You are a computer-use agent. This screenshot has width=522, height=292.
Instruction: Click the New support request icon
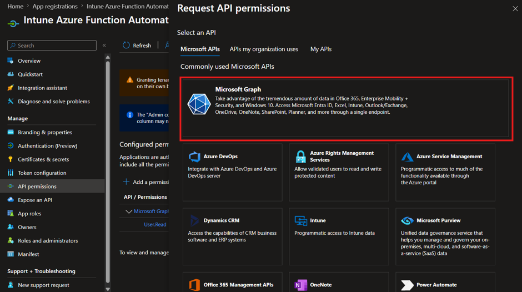click(11, 285)
